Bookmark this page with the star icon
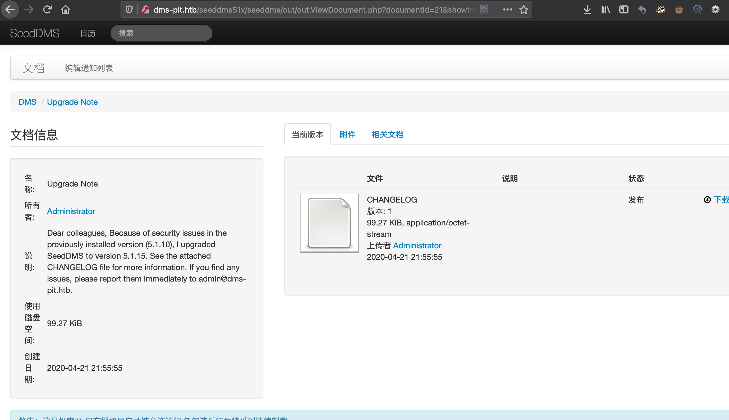729x420 pixels. click(523, 9)
